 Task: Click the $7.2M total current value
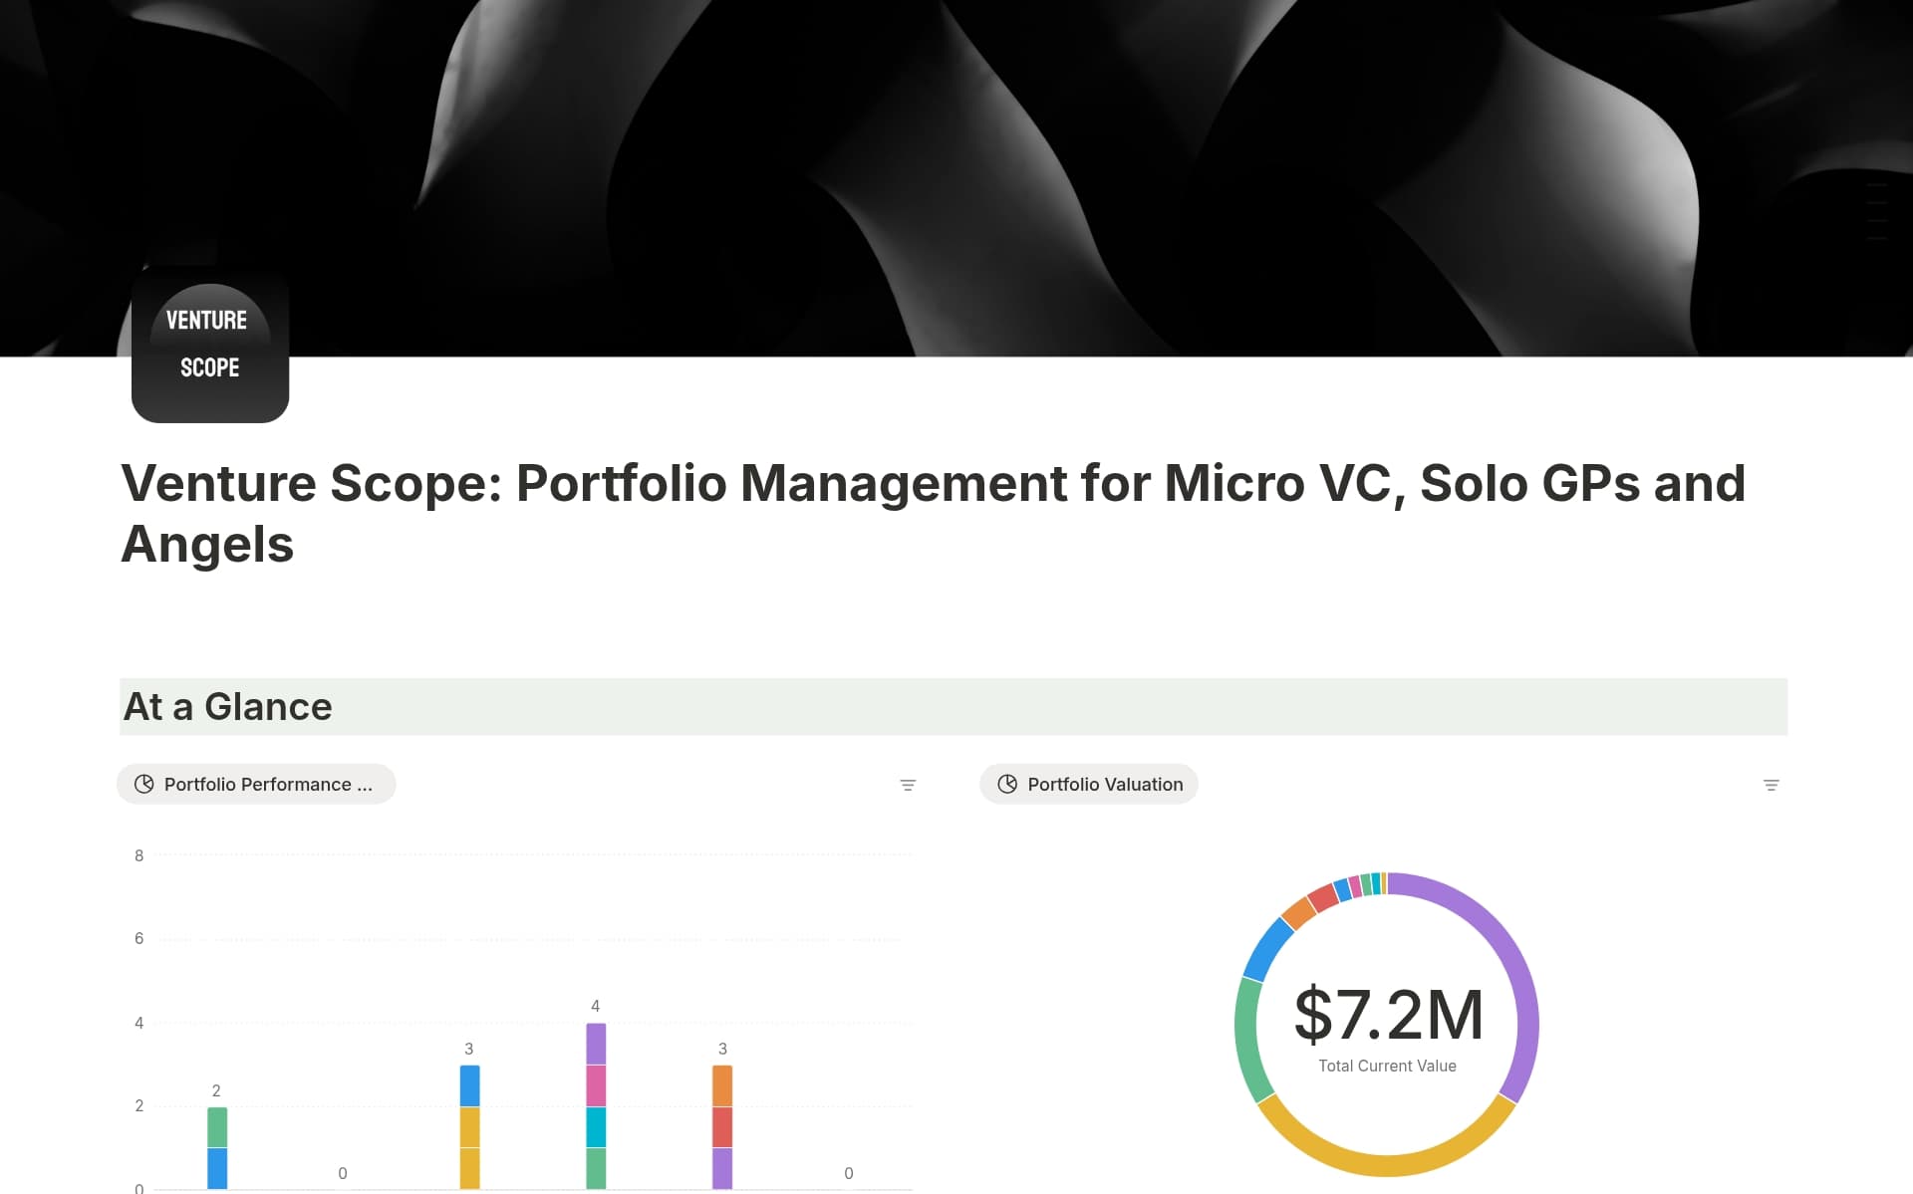click(1388, 1016)
